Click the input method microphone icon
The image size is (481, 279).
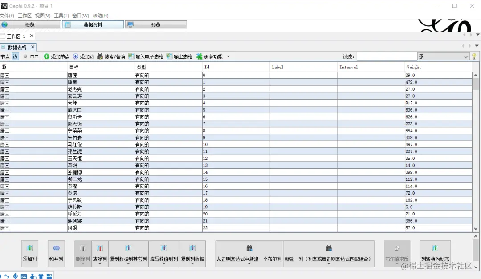click(15, 276)
